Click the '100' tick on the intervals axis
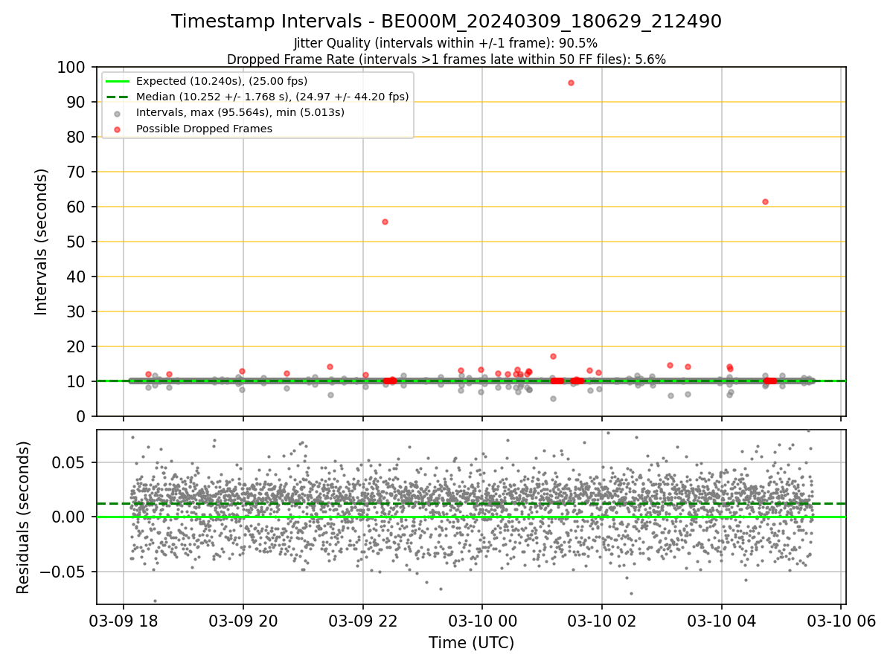 point(70,68)
